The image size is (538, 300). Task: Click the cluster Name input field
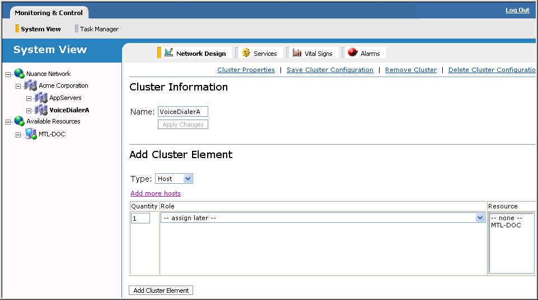pyautogui.click(x=183, y=112)
